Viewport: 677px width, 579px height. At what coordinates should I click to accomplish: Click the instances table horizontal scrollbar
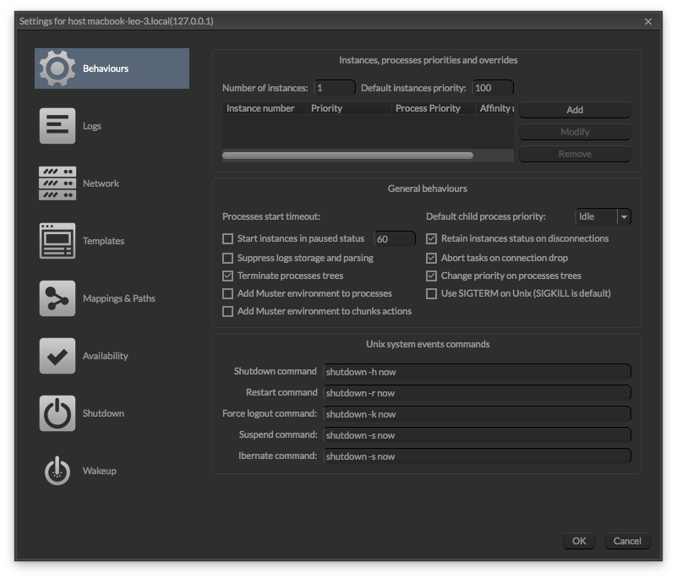347,156
